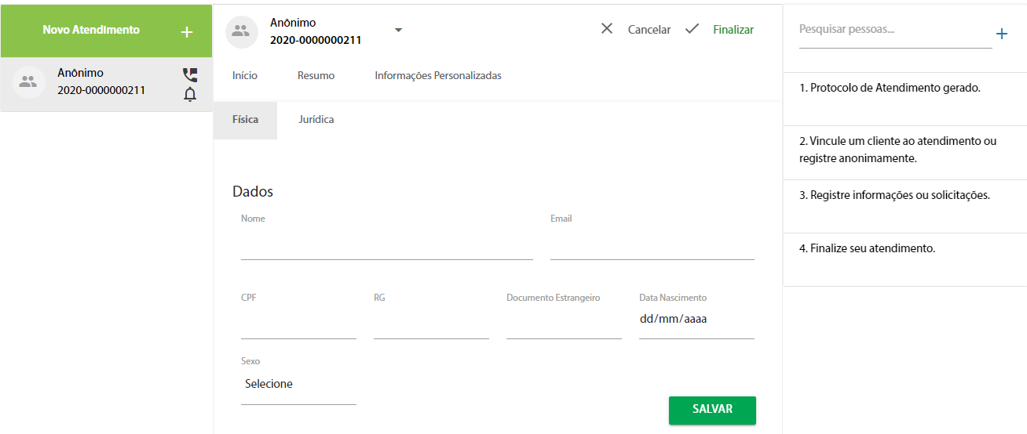Open the Data Nascimento date field
1027x434 pixels.
pos(696,320)
